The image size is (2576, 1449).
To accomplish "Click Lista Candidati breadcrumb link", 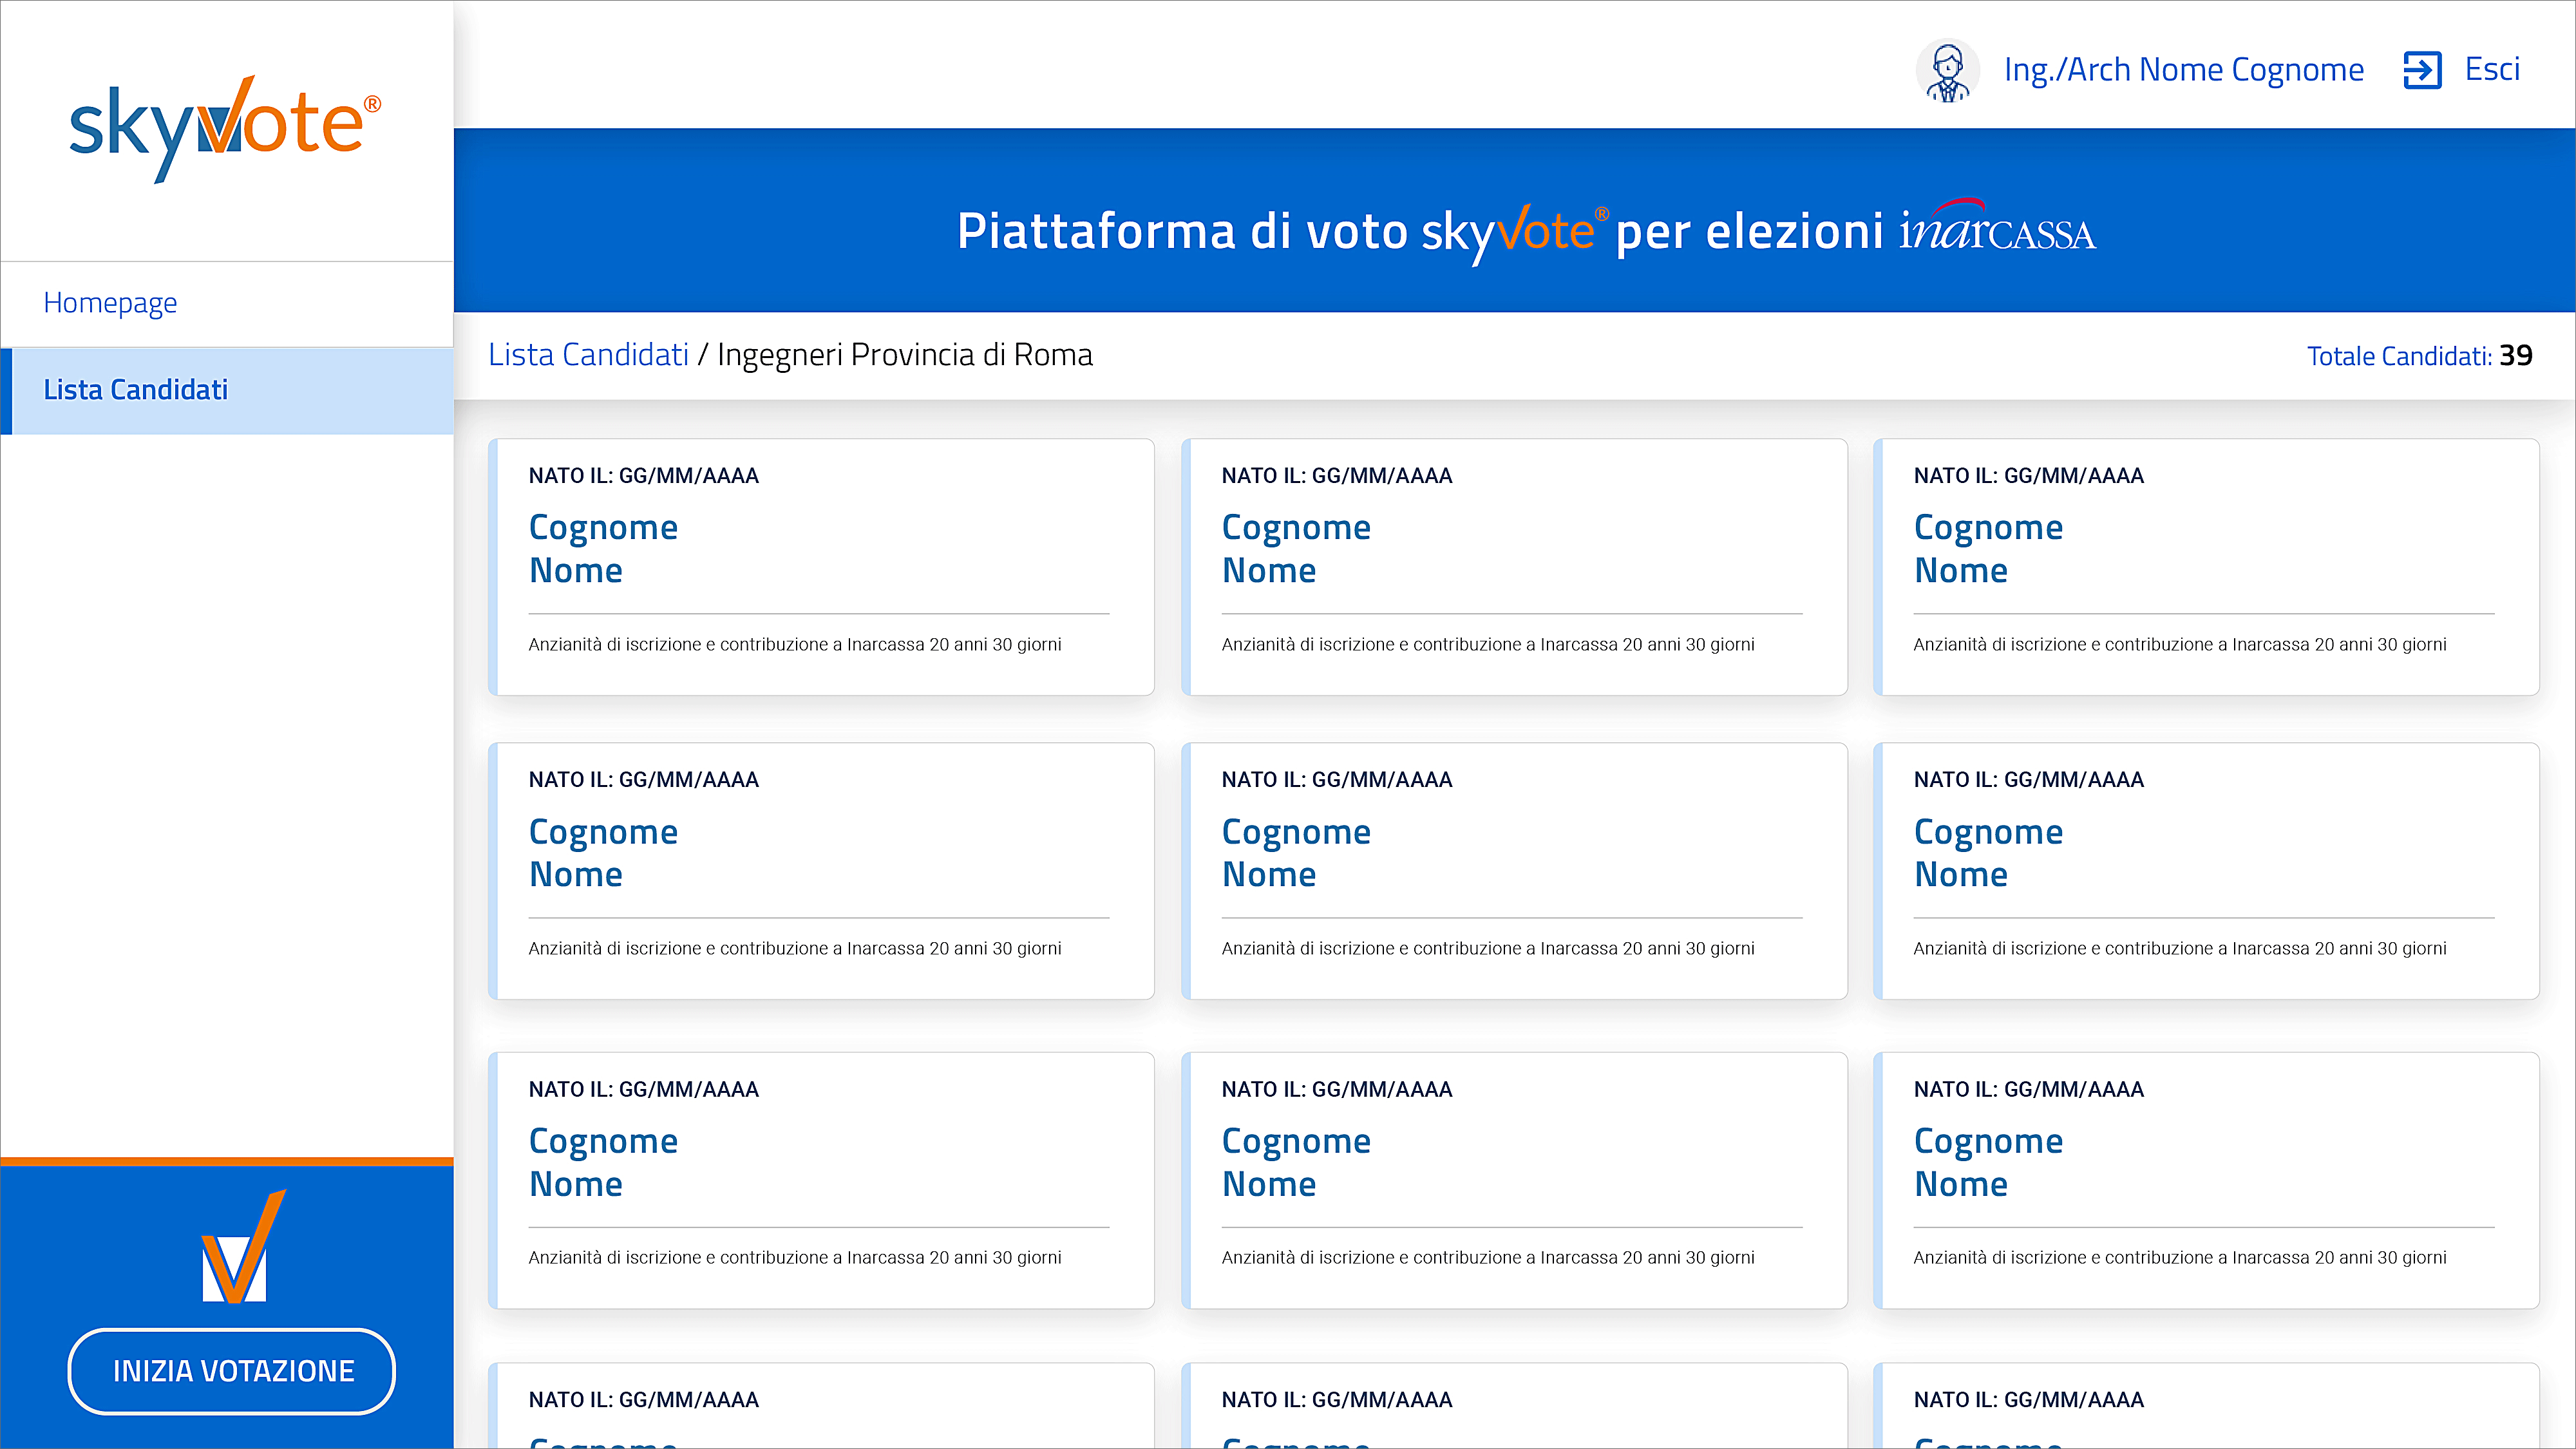I will [588, 355].
